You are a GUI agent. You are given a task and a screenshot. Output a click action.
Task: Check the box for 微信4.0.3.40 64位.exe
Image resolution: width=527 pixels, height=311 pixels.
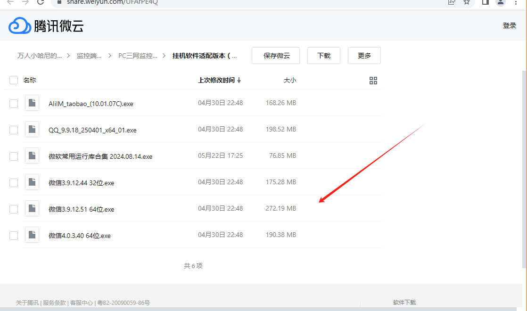click(14, 236)
